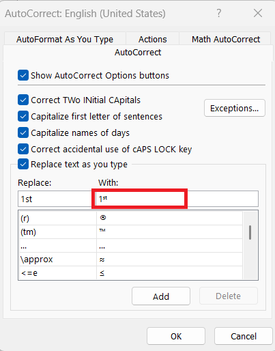Uncheck Show AutoCorrect Options buttons
Viewport: 275px width, 351px height.
[23, 75]
